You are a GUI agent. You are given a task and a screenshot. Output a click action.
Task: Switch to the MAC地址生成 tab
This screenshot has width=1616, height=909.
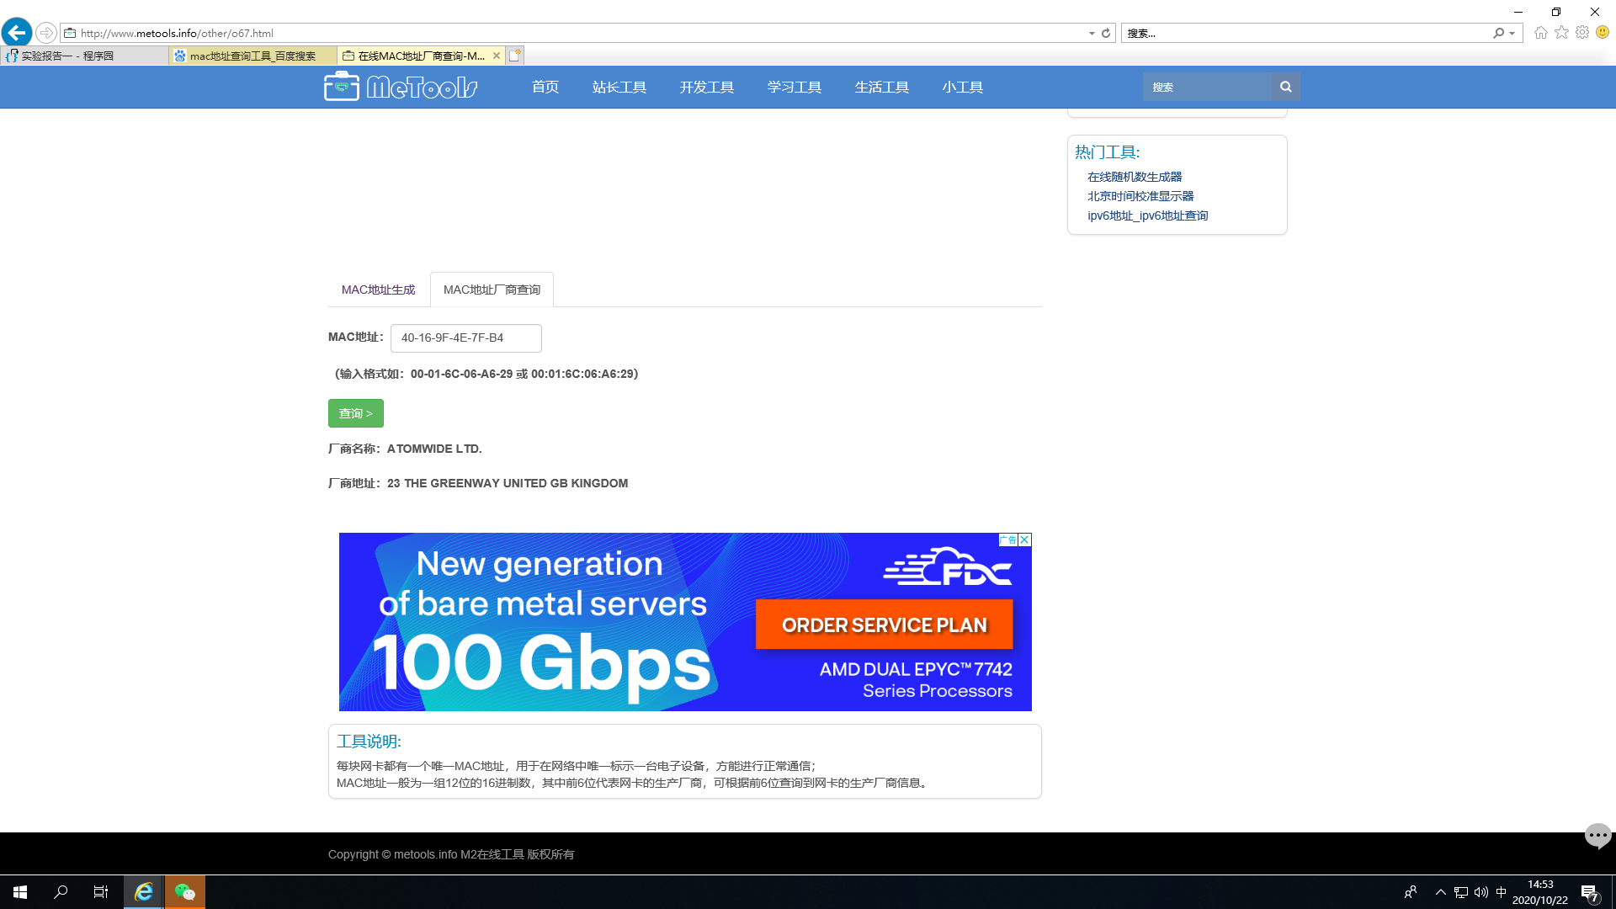(x=378, y=290)
